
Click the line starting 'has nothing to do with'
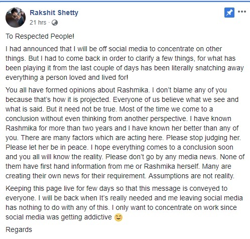[121, 207]
